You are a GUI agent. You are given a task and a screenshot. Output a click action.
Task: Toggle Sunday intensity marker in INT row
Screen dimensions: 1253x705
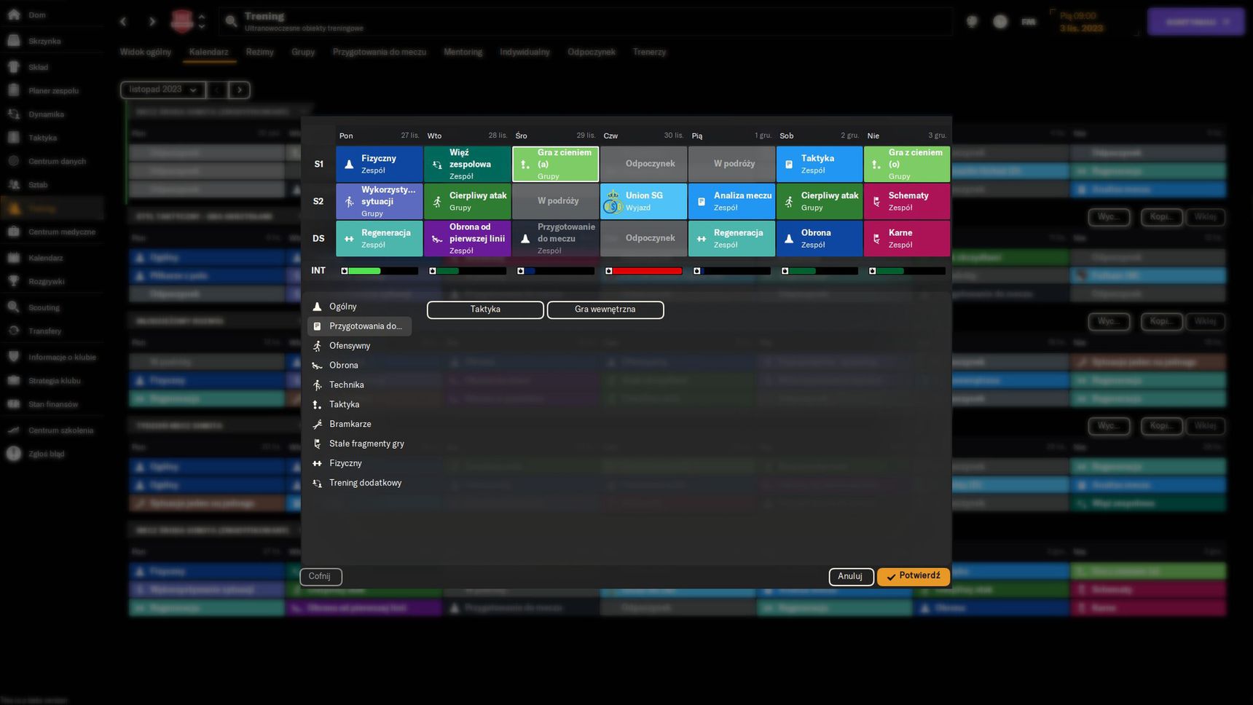(x=873, y=271)
